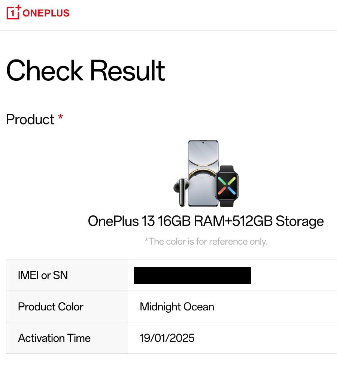Click the ONEPLUS wordmark in the header
Image resolution: width=337 pixels, height=368 pixels.
click(46, 13)
